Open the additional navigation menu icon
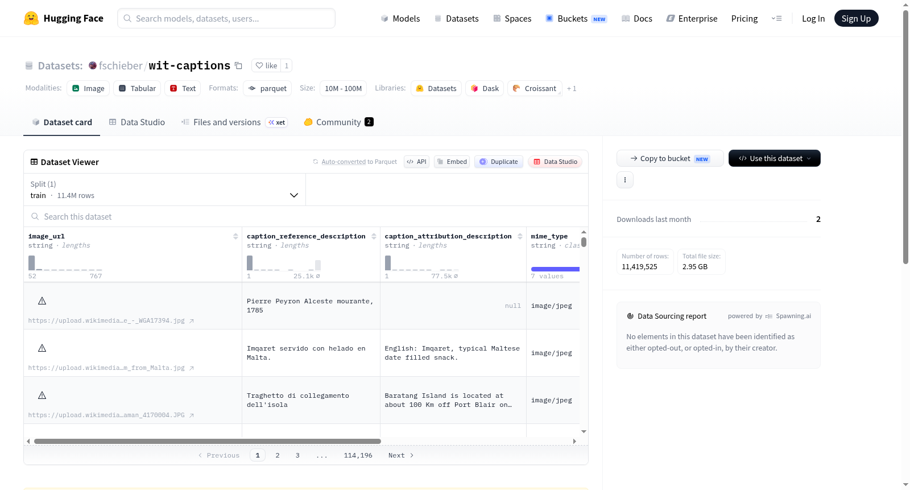 [776, 18]
